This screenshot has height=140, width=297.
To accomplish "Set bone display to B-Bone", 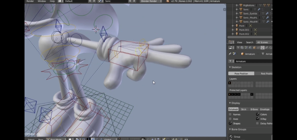I will pos(254,109).
